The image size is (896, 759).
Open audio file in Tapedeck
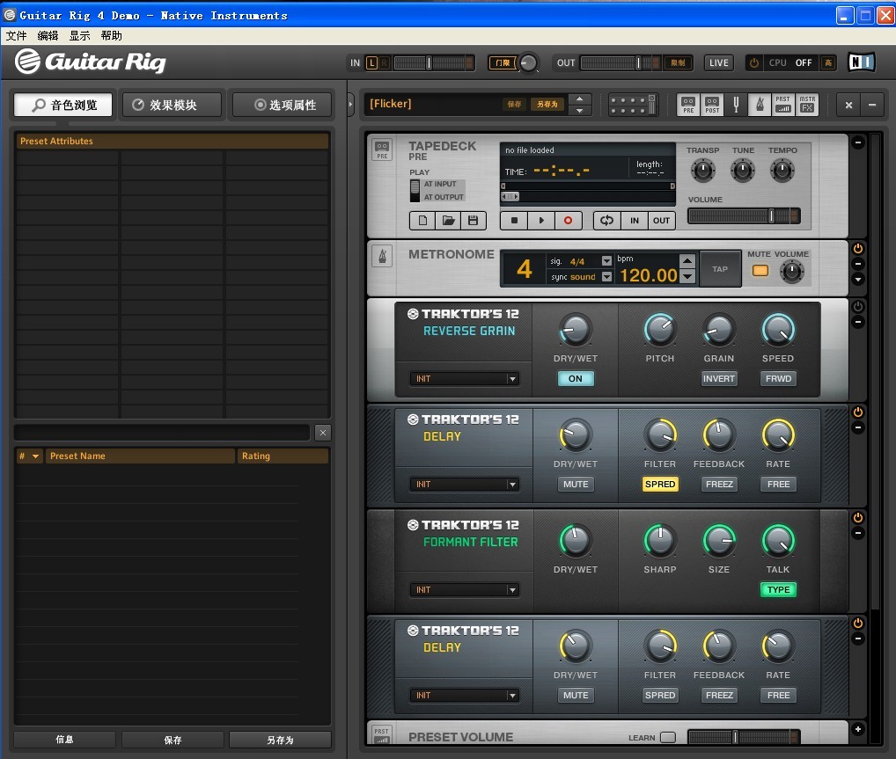tap(448, 221)
